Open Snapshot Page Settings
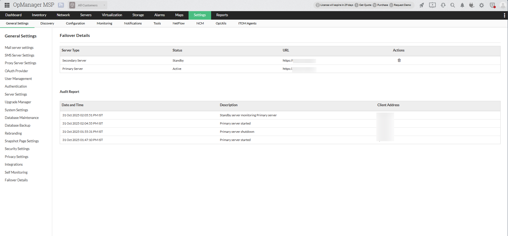This screenshot has width=508, height=236. point(22,141)
